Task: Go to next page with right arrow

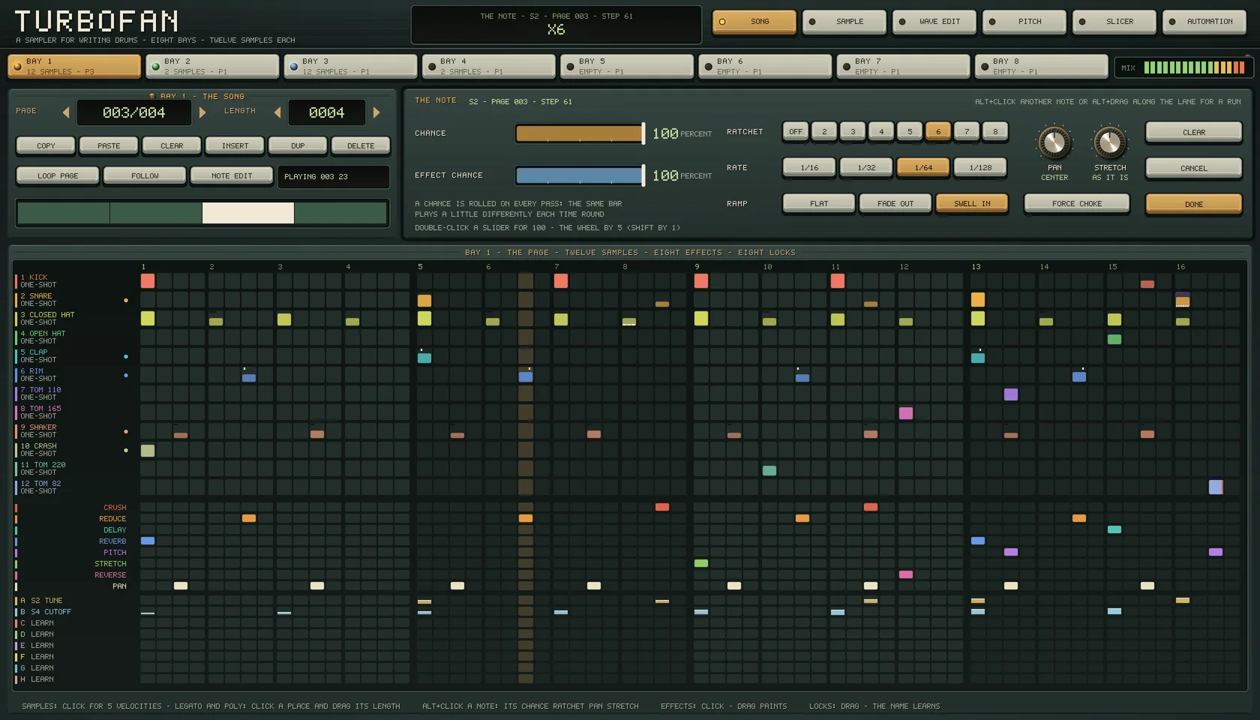Action: (202, 112)
